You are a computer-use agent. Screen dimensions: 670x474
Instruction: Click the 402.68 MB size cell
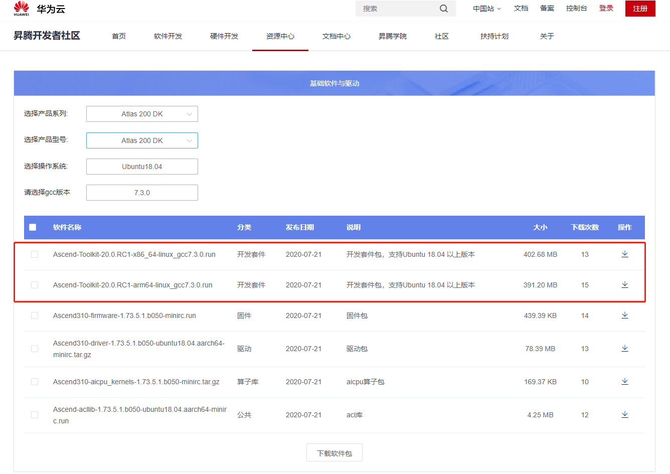coord(540,254)
